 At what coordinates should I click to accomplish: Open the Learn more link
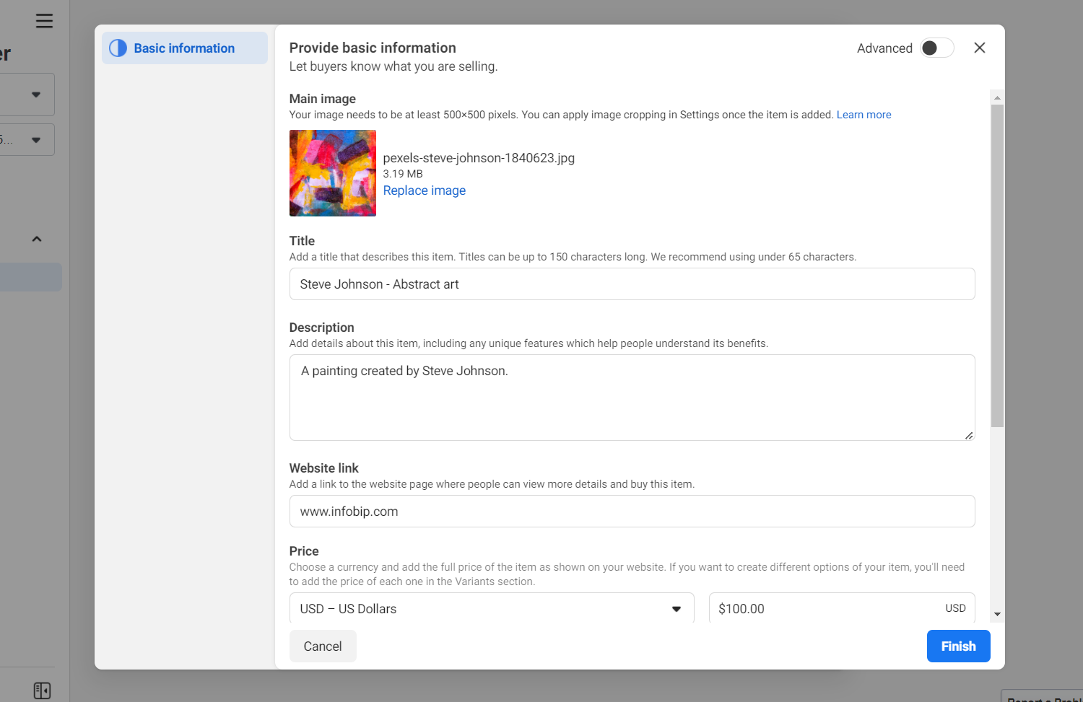[864, 115]
